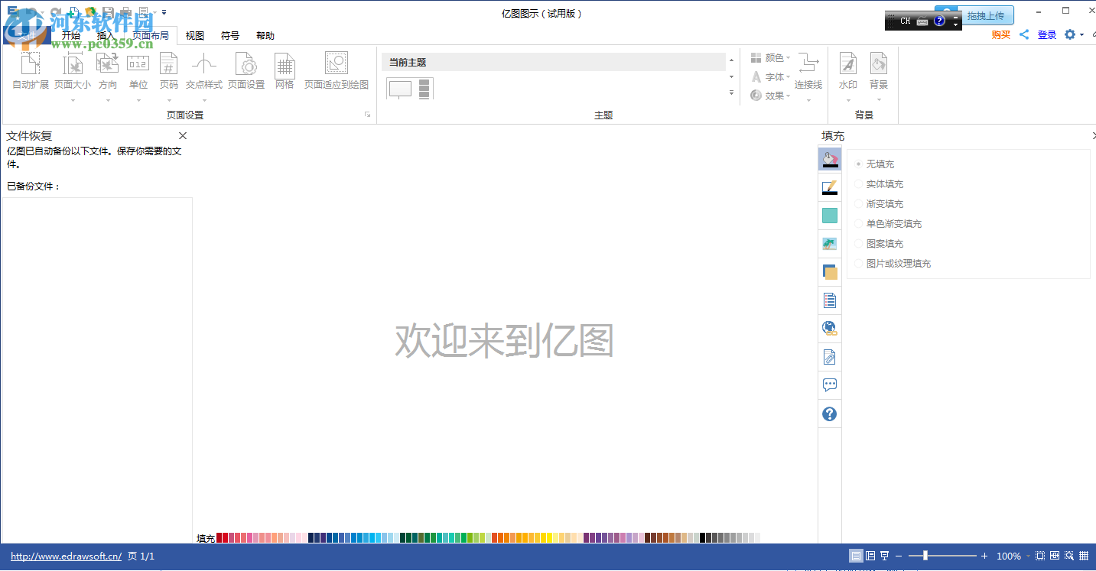Click the 登录 login link
The image size is (1096, 571).
click(x=1046, y=34)
